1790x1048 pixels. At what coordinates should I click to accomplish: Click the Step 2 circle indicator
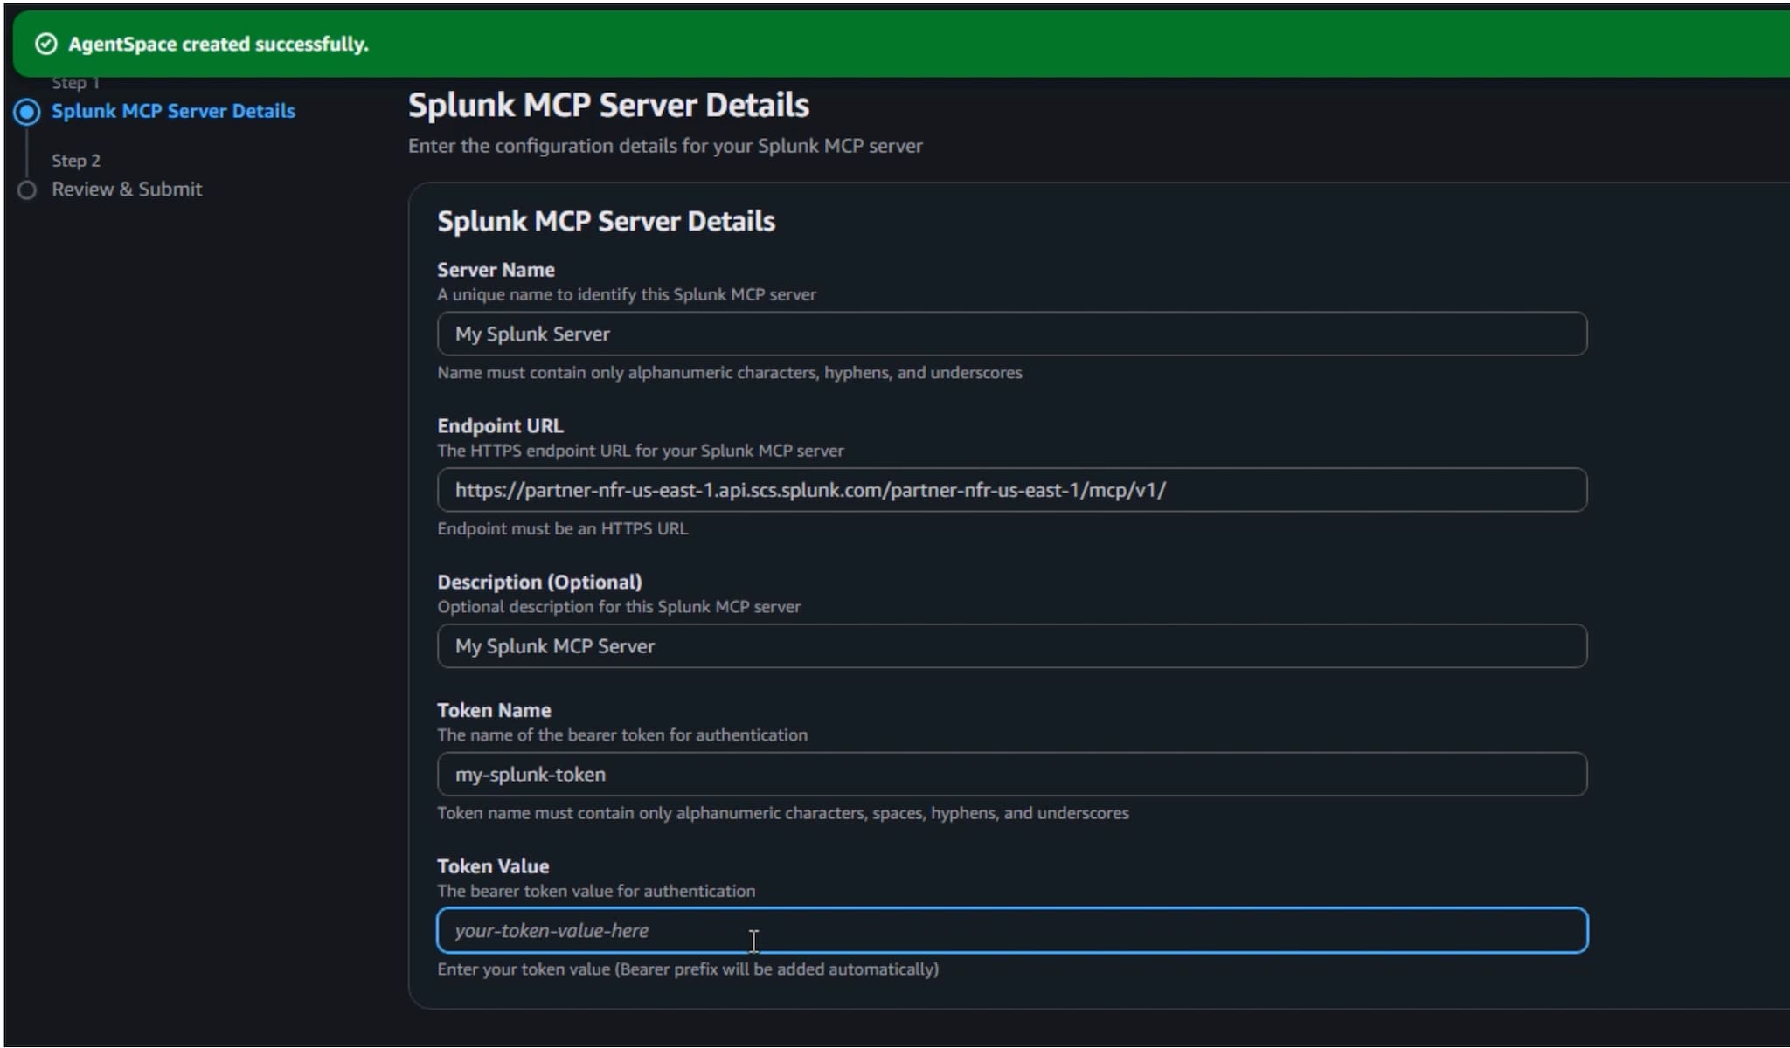click(27, 190)
